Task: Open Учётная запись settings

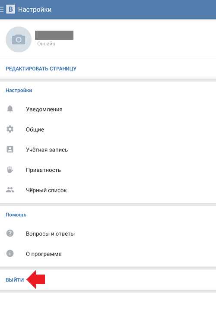Action: click(108, 150)
